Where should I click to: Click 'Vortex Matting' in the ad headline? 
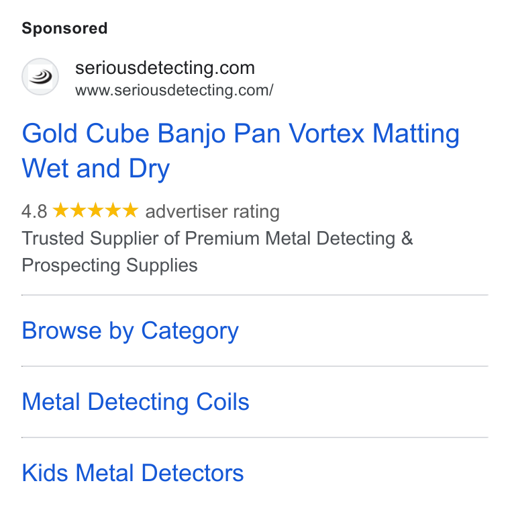click(x=374, y=134)
